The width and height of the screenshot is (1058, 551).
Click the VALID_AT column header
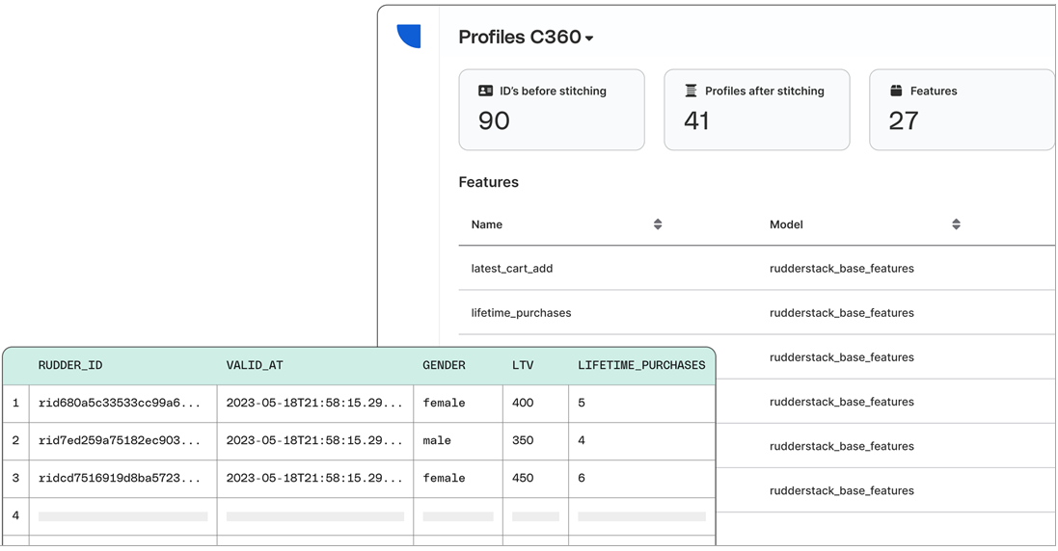(x=255, y=365)
